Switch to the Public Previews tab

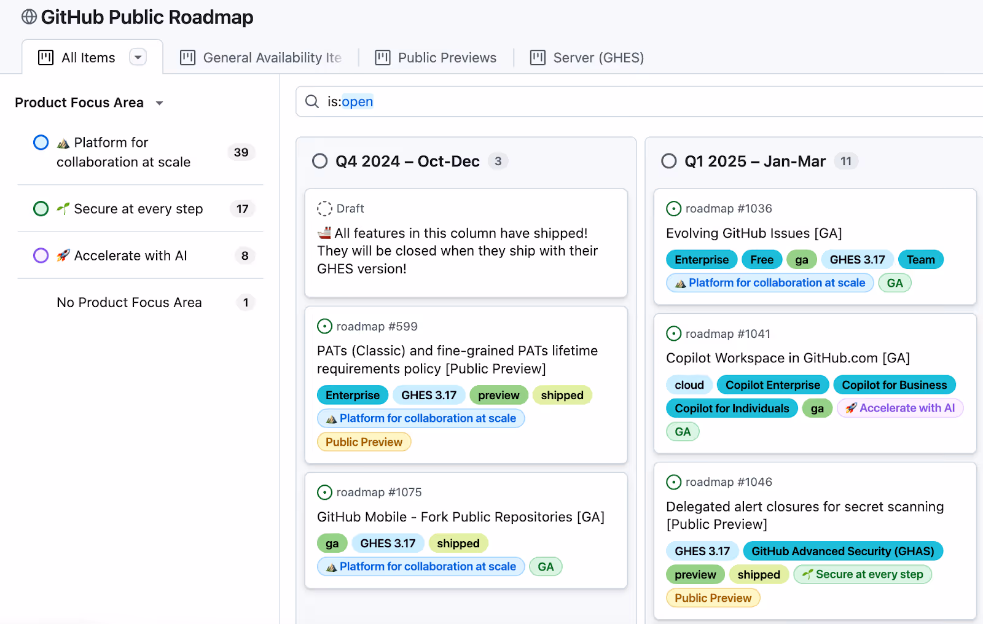pyautogui.click(x=436, y=58)
